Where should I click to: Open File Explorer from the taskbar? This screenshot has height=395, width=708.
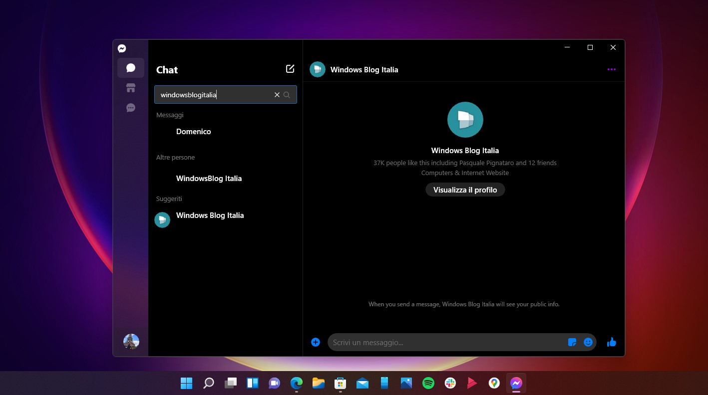point(319,383)
